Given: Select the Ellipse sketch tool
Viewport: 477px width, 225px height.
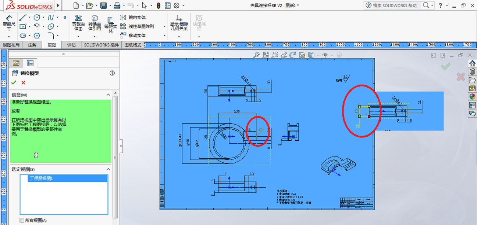Looking at the screenshot, I should [51, 26].
